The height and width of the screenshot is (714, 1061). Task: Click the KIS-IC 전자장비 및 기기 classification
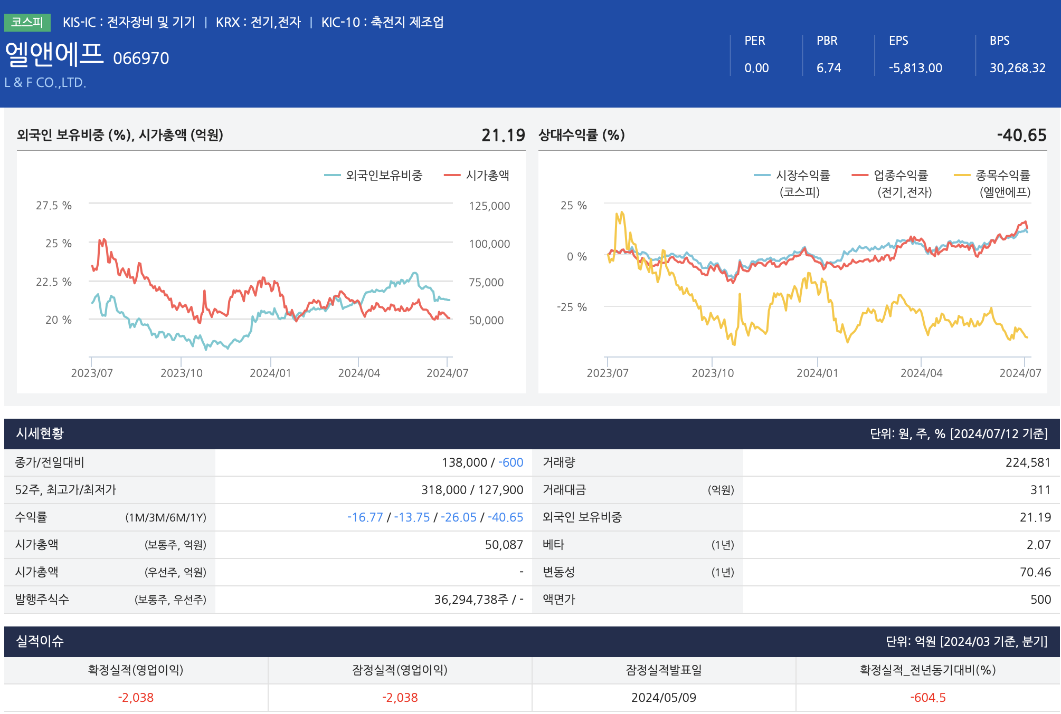click(x=129, y=22)
